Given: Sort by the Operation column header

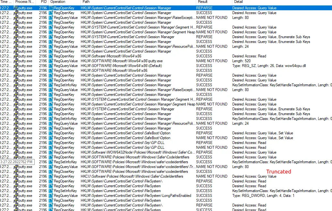Looking at the screenshot, I should pos(58,2).
